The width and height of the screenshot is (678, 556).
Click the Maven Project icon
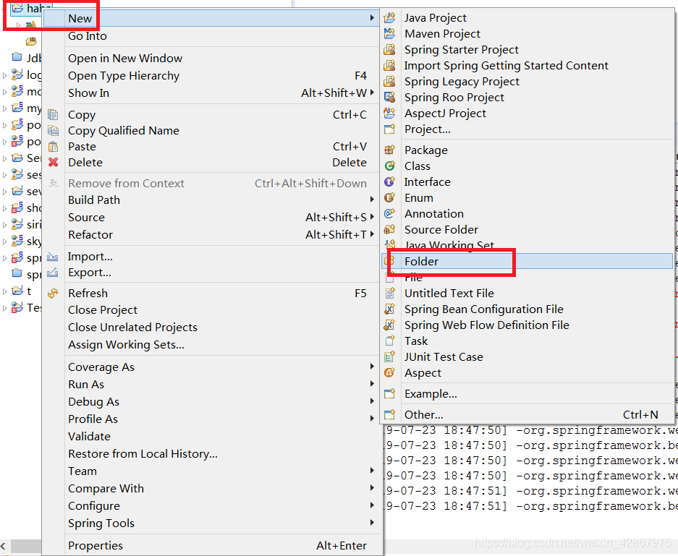click(389, 34)
